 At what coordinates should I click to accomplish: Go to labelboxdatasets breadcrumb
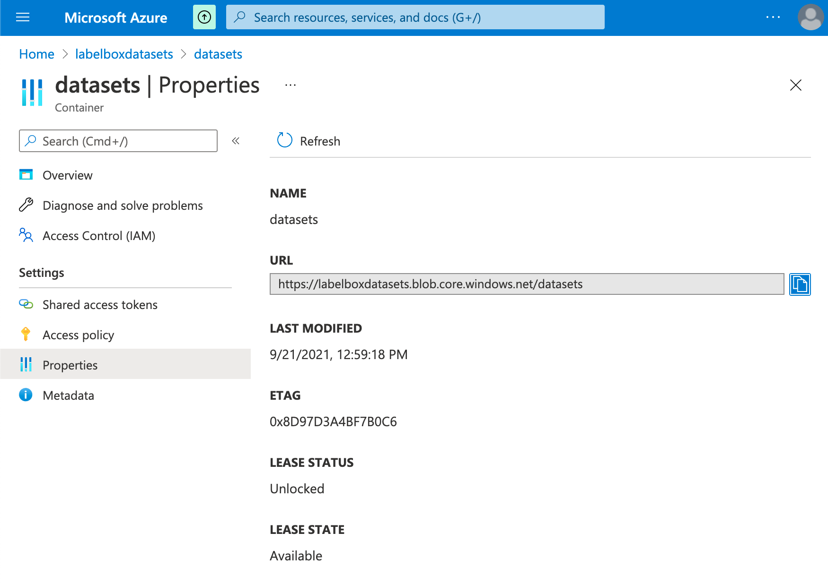coord(124,54)
